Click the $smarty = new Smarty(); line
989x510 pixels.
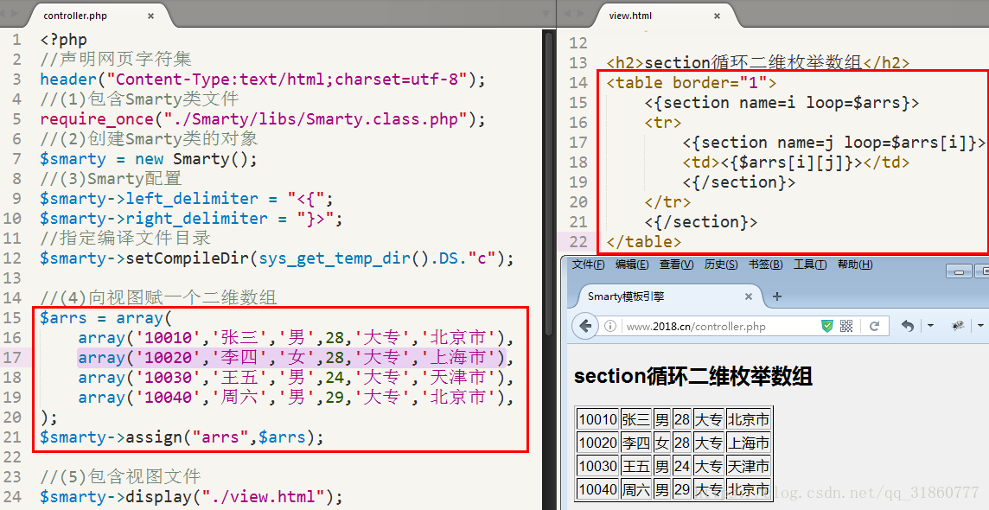(149, 159)
